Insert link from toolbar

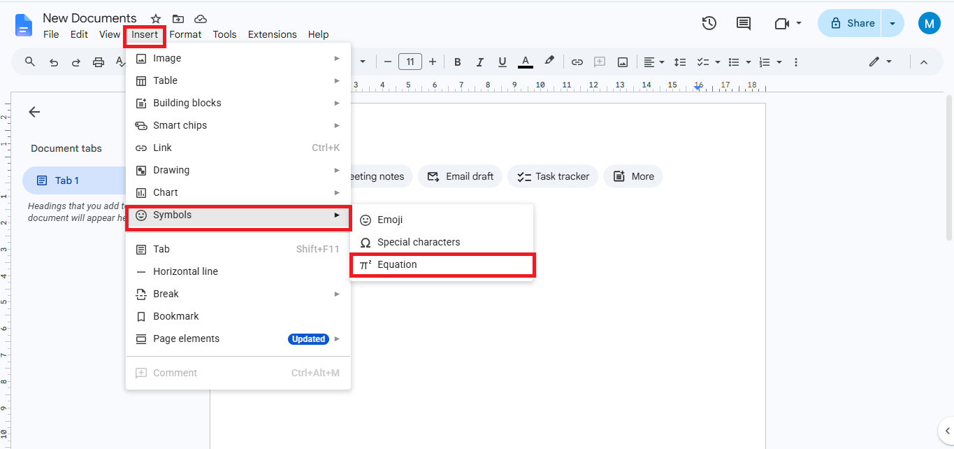pyautogui.click(x=577, y=62)
